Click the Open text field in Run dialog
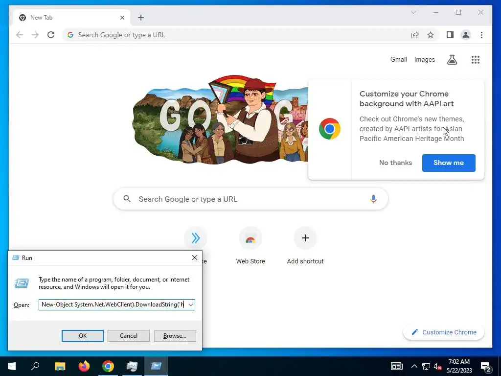 click(x=113, y=305)
